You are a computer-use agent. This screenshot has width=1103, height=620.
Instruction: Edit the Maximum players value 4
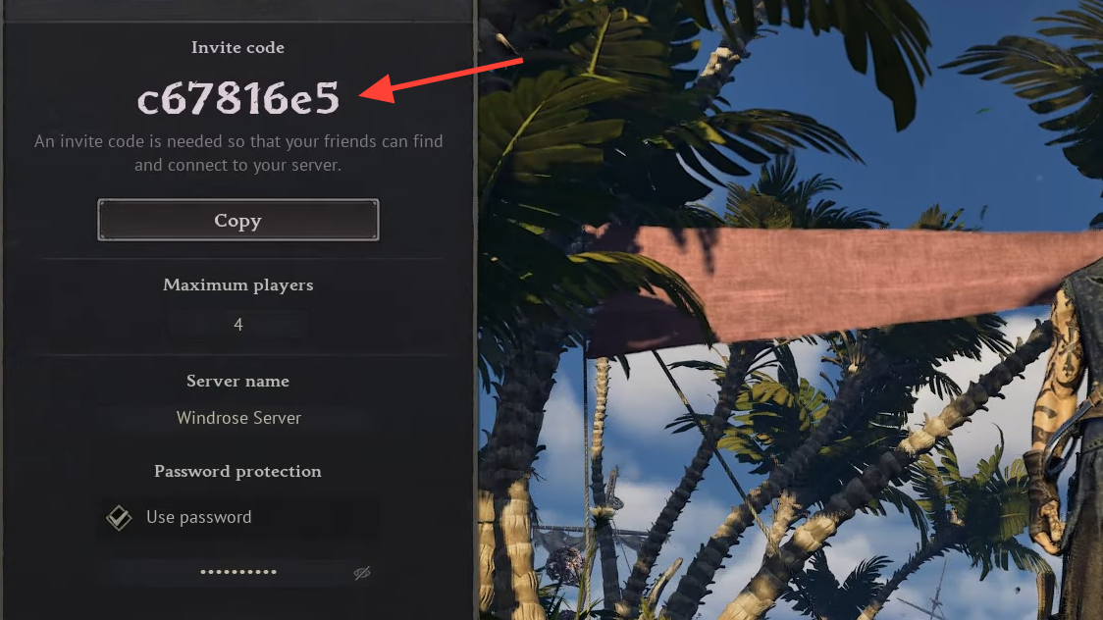237,324
